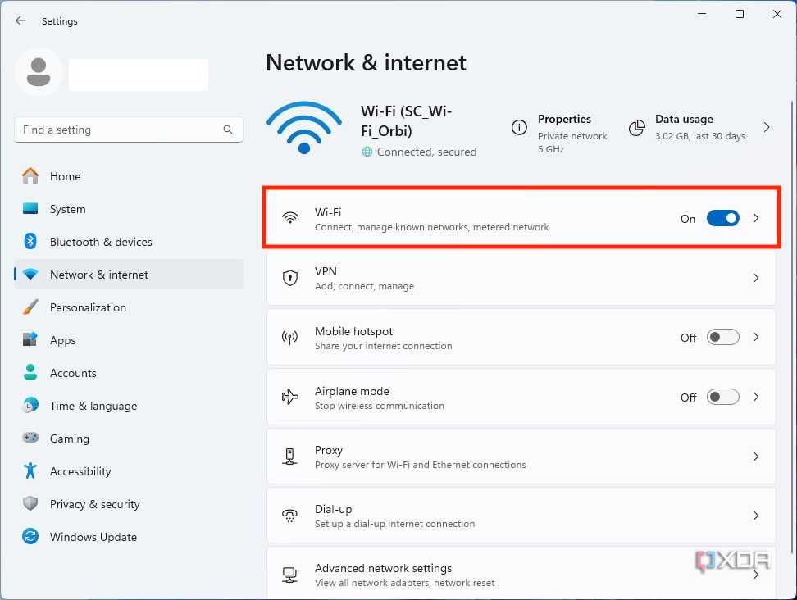Click the Data usage pie chart icon
This screenshot has width=797, height=600.
(x=637, y=128)
